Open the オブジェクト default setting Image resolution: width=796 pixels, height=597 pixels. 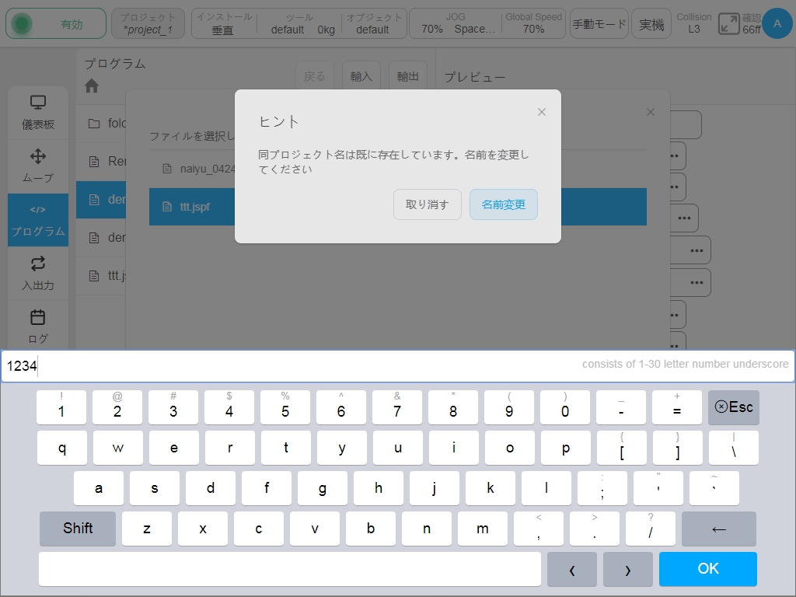coord(374,24)
